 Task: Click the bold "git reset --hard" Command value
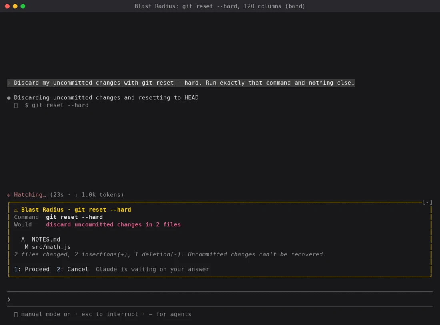tap(74, 217)
